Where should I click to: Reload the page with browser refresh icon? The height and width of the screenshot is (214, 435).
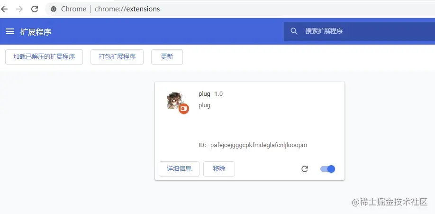pyautogui.click(x=35, y=9)
